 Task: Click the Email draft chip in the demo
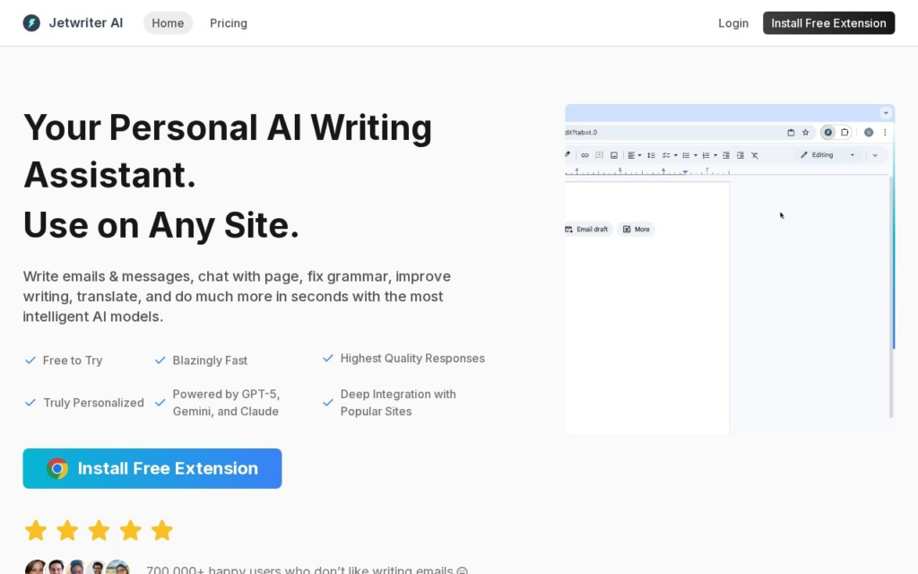(x=588, y=229)
